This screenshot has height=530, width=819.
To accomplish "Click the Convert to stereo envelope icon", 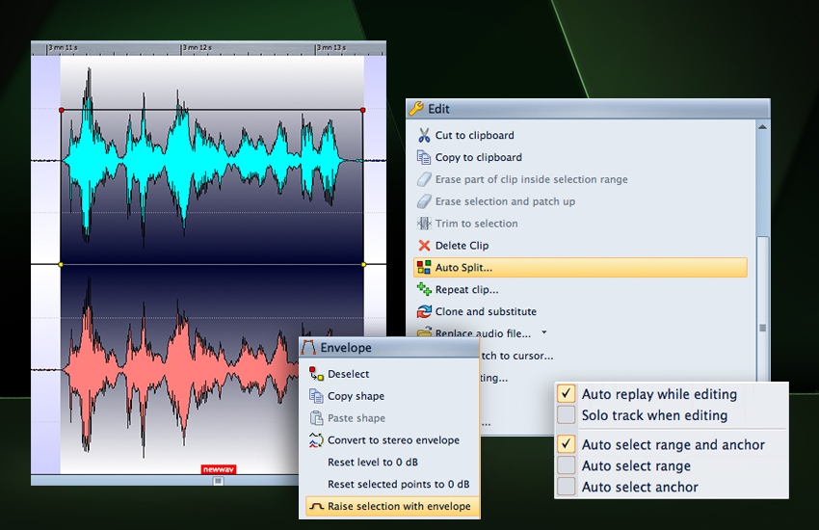I will click(x=315, y=440).
